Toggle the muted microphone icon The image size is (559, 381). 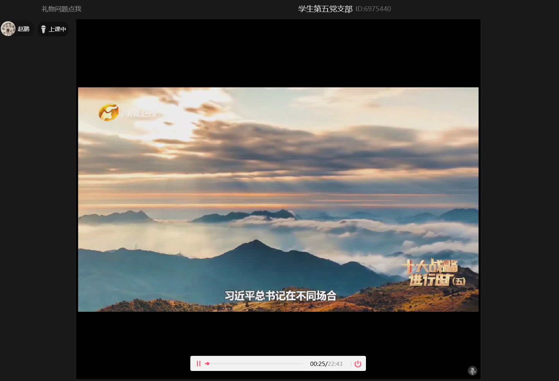click(x=472, y=371)
